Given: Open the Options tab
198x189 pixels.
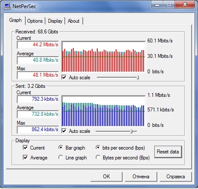Looking at the screenshot, I should (x=35, y=21).
